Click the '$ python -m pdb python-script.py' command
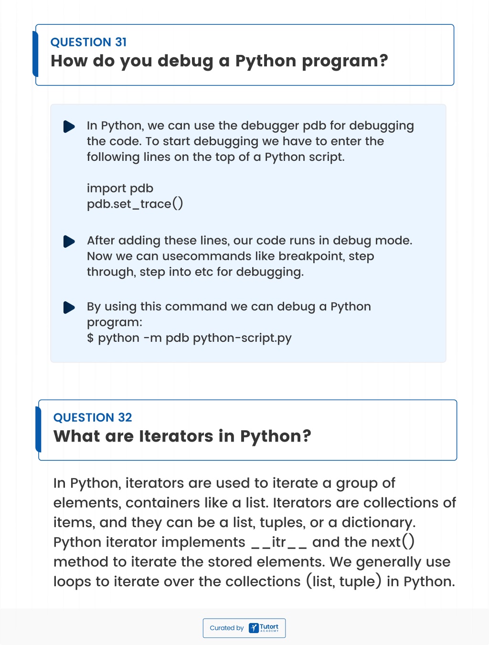 tap(189, 338)
